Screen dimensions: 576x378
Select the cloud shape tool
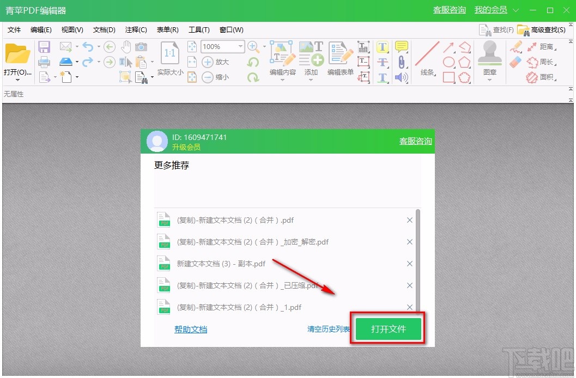coord(465,77)
